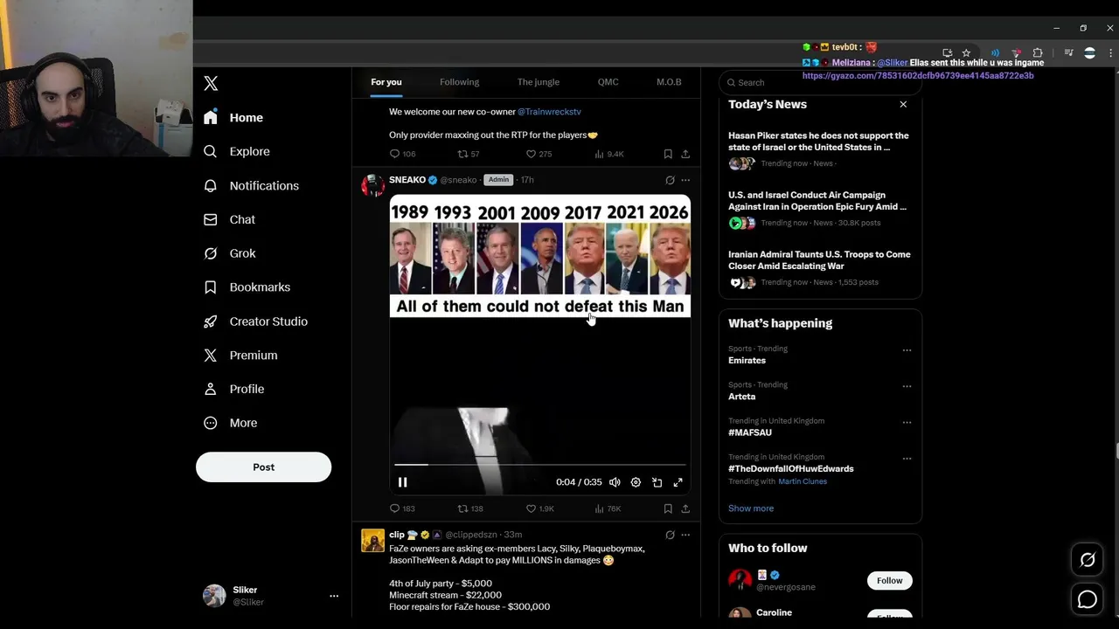
Task: Open Iranian Admiral news story
Action: coord(820,268)
